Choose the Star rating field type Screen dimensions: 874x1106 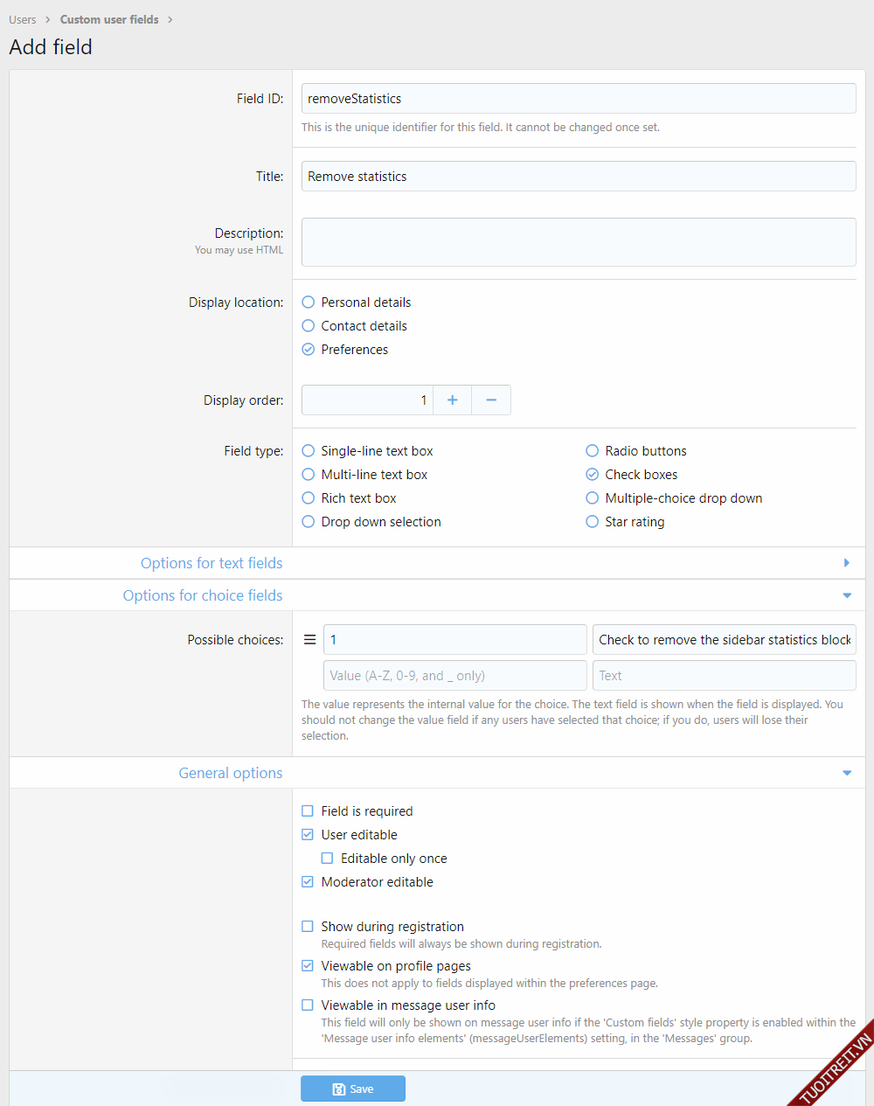point(593,522)
